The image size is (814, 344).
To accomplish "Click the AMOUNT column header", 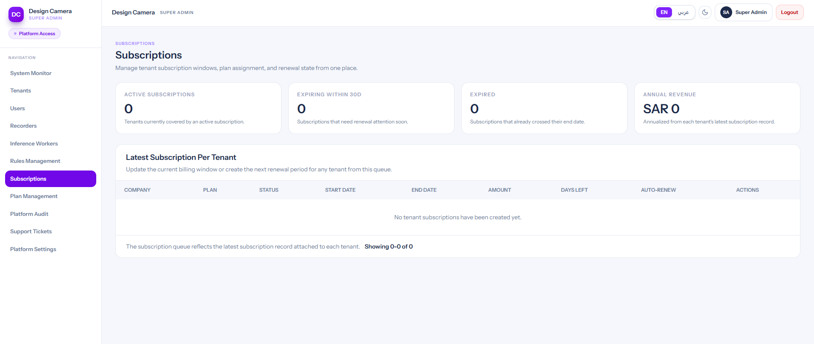I will click(499, 190).
